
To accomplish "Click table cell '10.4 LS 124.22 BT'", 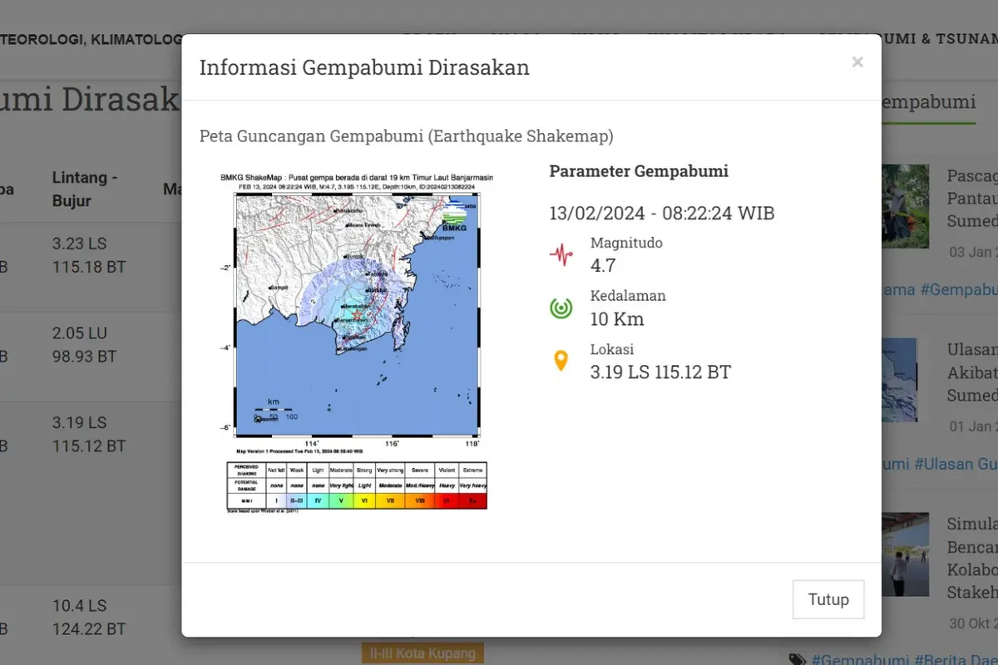I will (x=89, y=618).
